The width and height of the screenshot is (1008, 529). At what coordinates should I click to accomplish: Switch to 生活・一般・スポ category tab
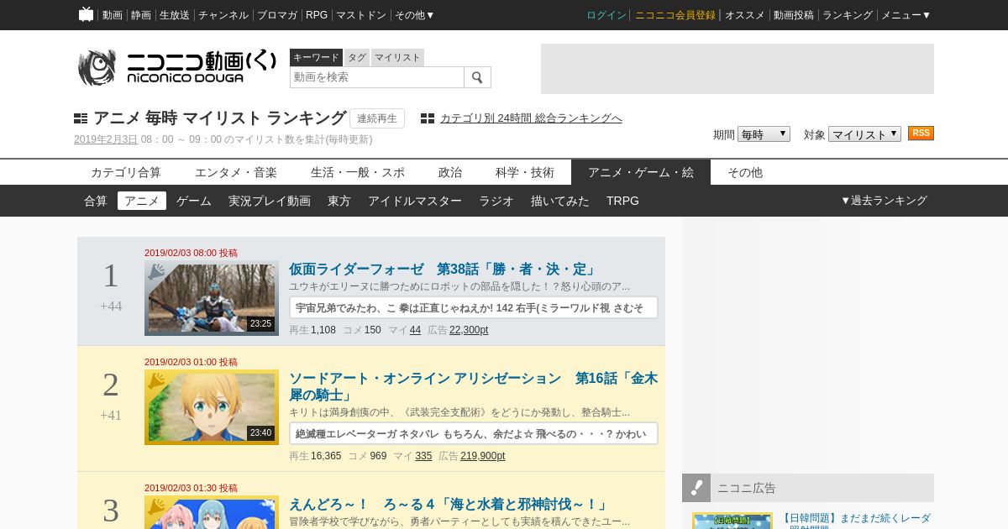pos(358,172)
